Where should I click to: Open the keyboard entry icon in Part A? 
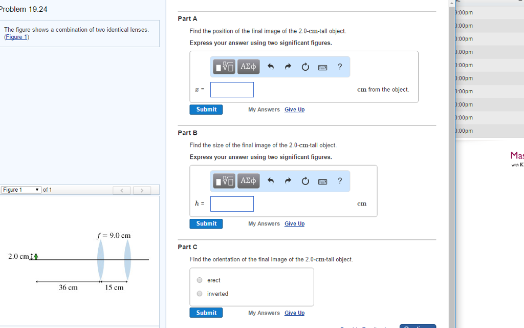pyautogui.click(x=322, y=67)
